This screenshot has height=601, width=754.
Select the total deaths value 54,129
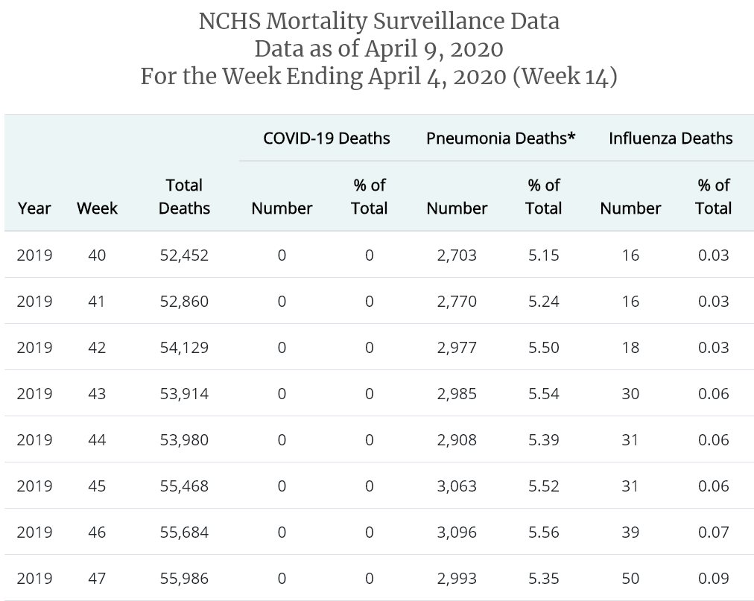184,348
